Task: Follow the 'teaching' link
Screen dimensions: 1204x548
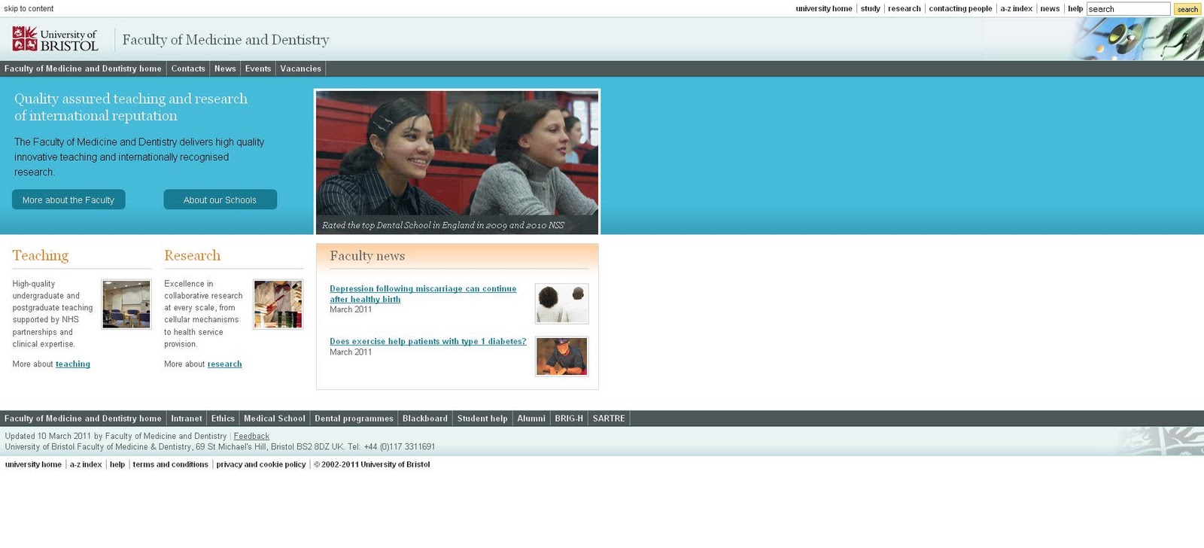Action: pyautogui.click(x=73, y=364)
